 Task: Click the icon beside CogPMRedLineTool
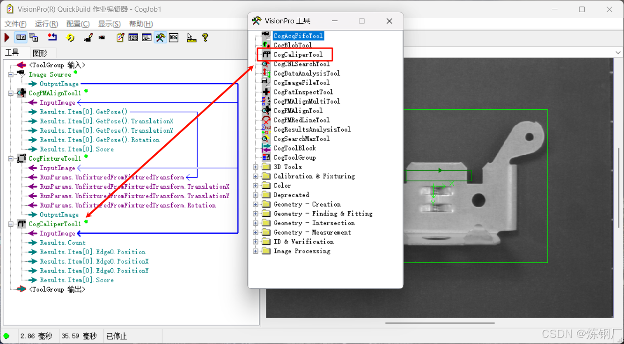[266, 120]
